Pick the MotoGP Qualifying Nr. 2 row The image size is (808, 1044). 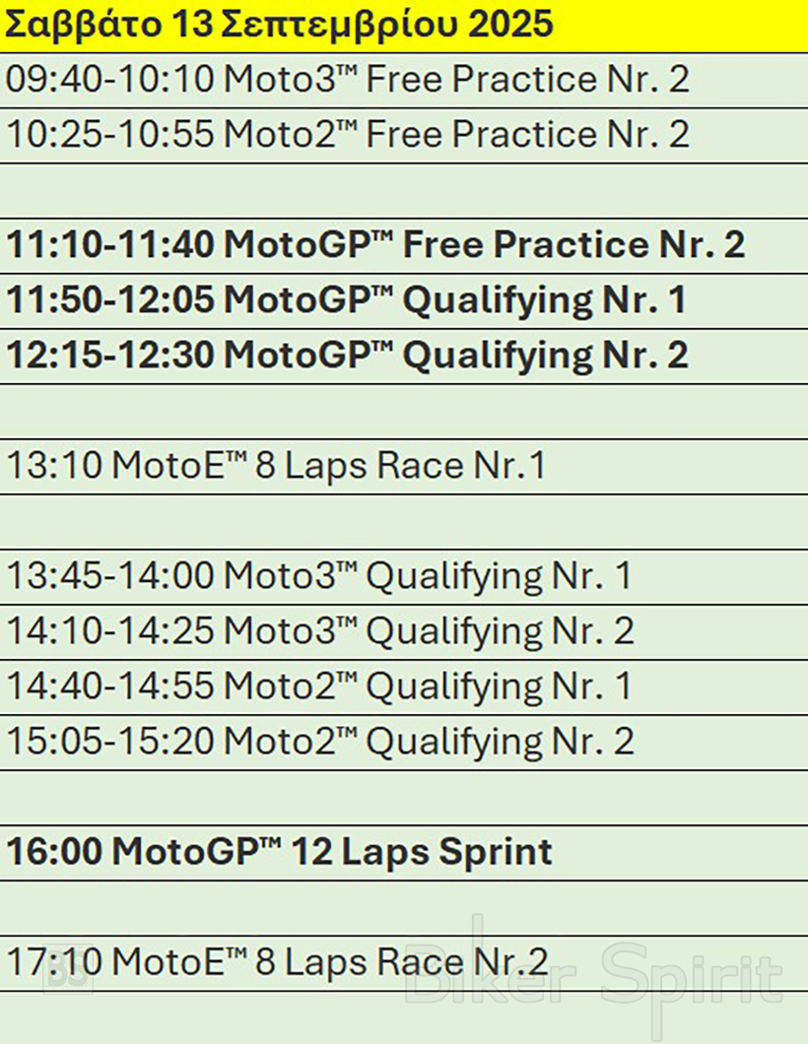point(347,356)
